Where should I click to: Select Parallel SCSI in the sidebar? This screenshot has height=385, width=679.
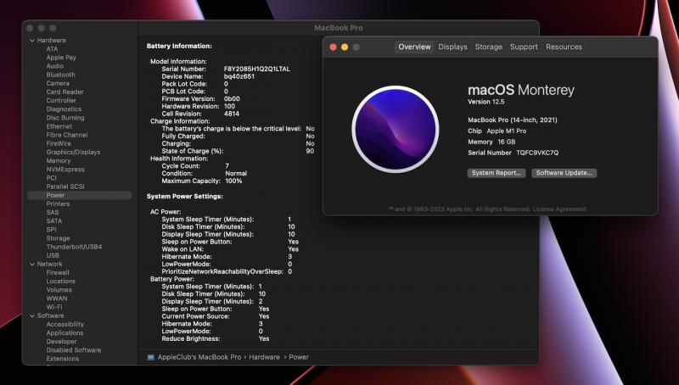[65, 187]
